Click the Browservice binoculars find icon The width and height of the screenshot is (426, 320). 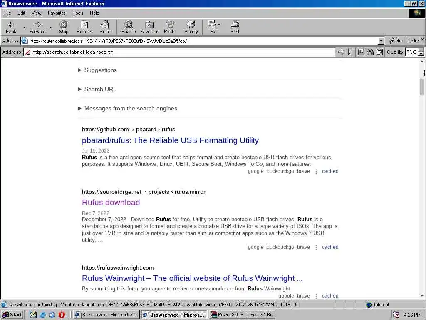coord(370,52)
